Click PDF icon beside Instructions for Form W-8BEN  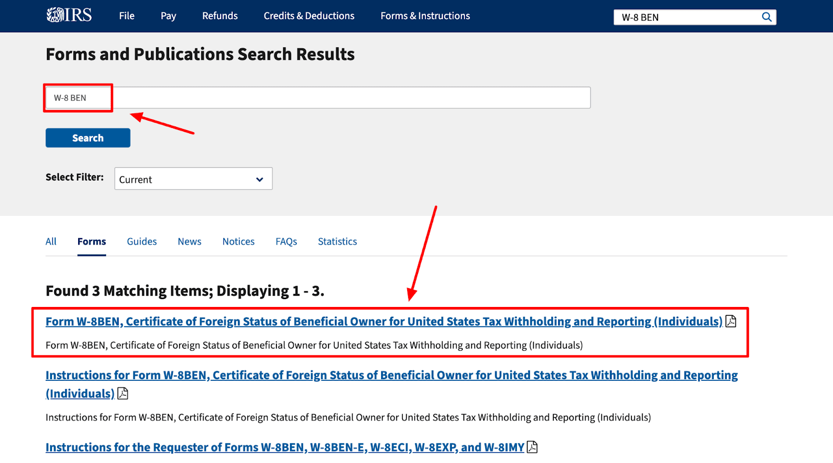pyautogui.click(x=123, y=393)
